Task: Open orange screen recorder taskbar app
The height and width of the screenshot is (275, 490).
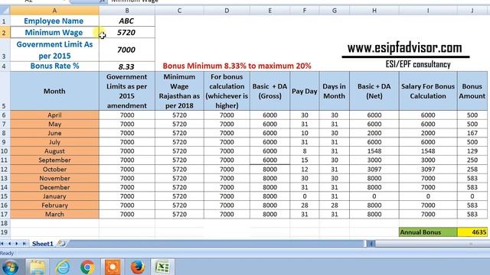Action: [113, 267]
